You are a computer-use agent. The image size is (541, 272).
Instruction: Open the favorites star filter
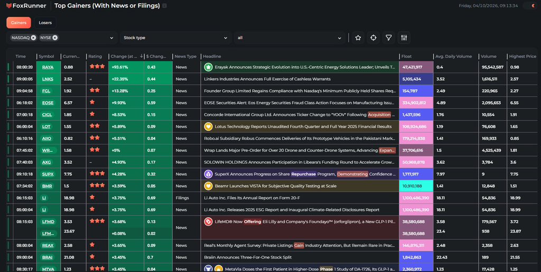click(358, 38)
